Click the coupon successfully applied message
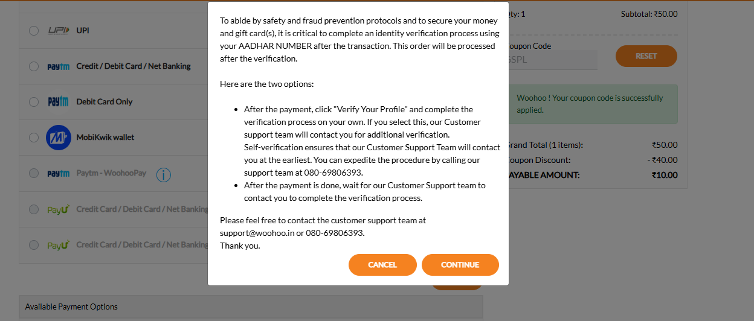 (590, 104)
